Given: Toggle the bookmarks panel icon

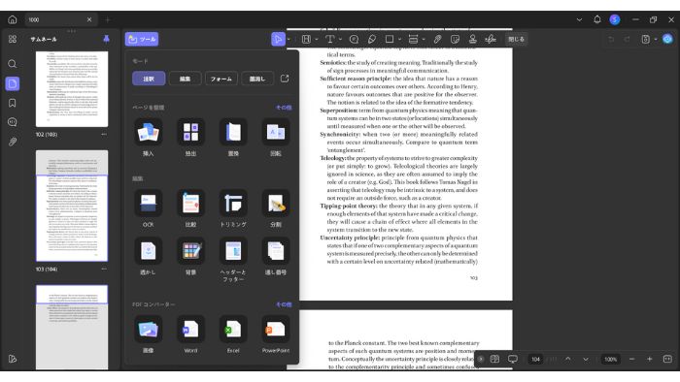Looking at the screenshot, I should coord(12,103).
